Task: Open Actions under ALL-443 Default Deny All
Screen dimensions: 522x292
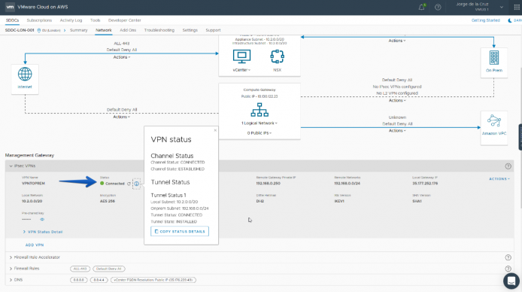Action: [x=122, y=57]
